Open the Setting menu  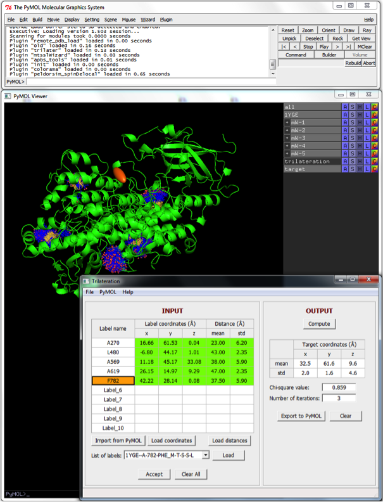pos(92,20)
